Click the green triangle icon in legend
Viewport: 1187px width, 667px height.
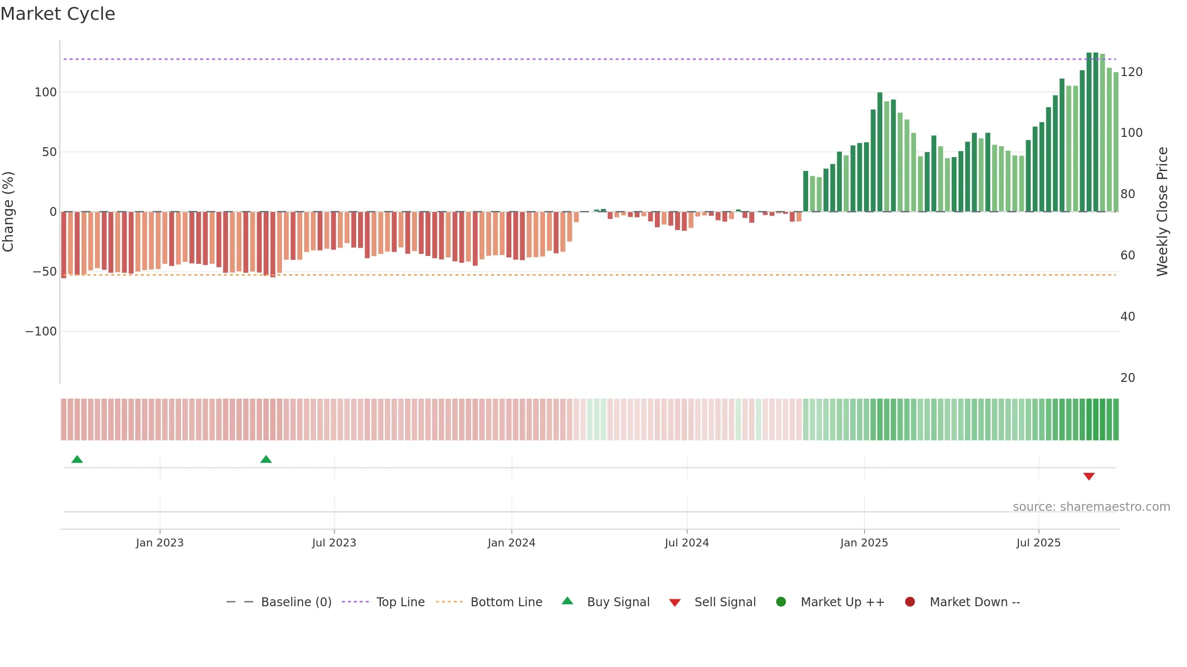pyautogui.click(x=568, y=601)
